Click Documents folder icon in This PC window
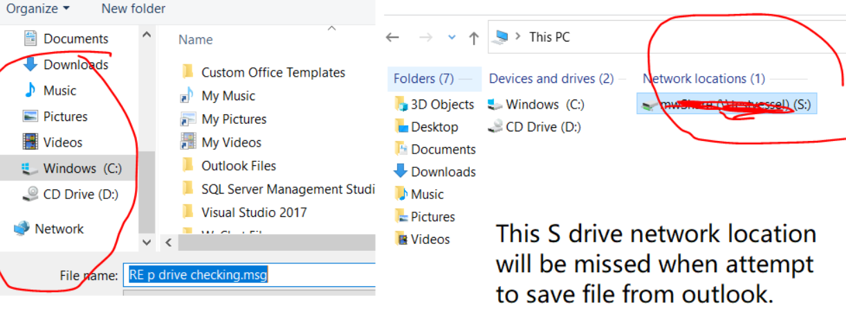846x320 pixels. (401, 149)
